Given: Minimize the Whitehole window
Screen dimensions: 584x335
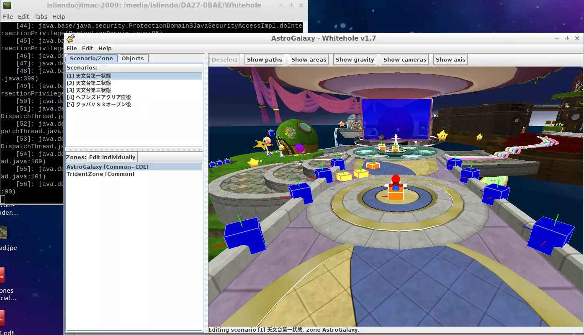Looking at the screenshot, I should click(x=557, y=38).
